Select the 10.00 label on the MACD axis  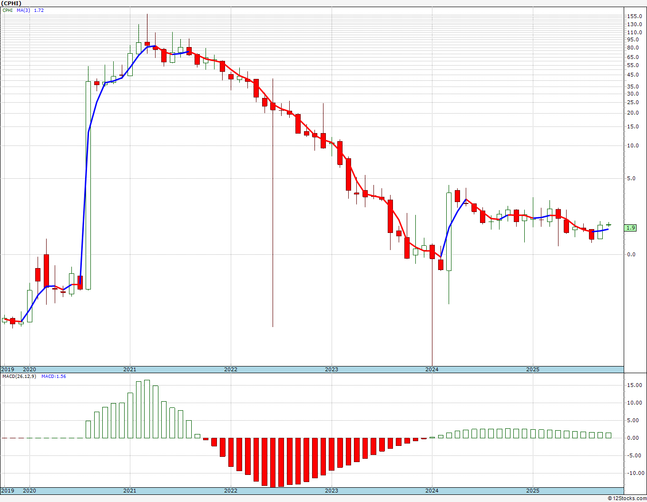coord(634,403)
